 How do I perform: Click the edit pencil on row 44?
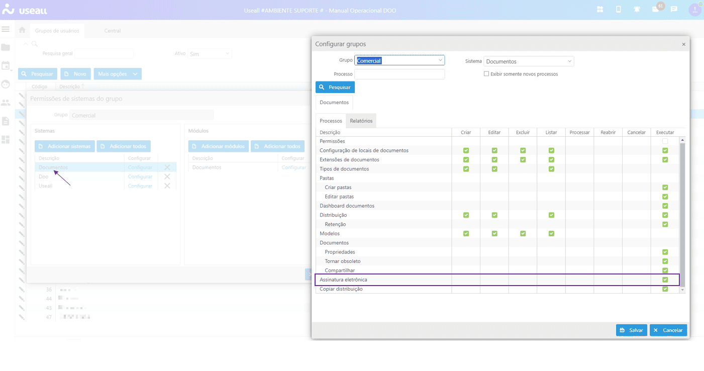tap(22, 299)
